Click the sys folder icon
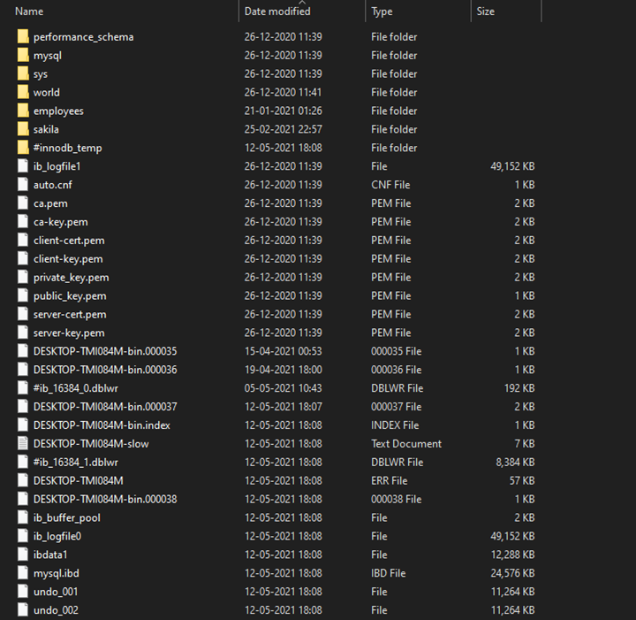 [x=23, y=73]
